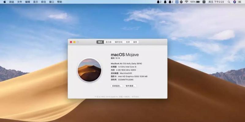The image size is (245, 122).
Task: Open the Apple menu
Action: point(5,2)
